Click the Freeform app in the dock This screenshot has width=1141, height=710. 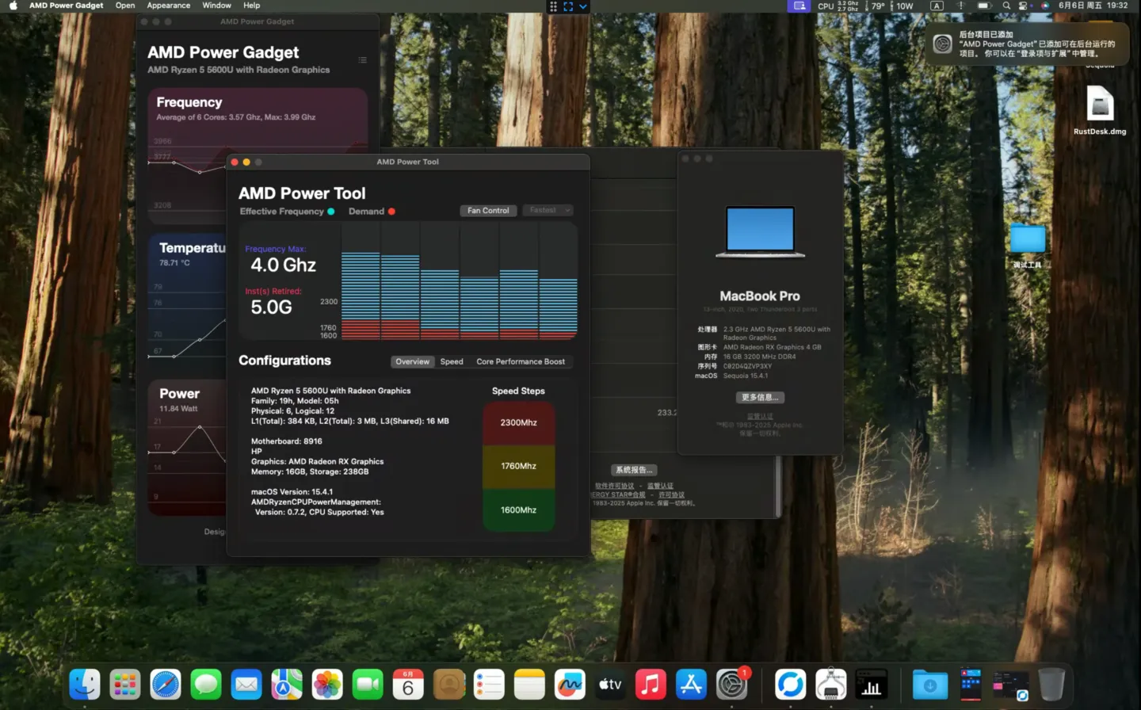coord(570,685)
